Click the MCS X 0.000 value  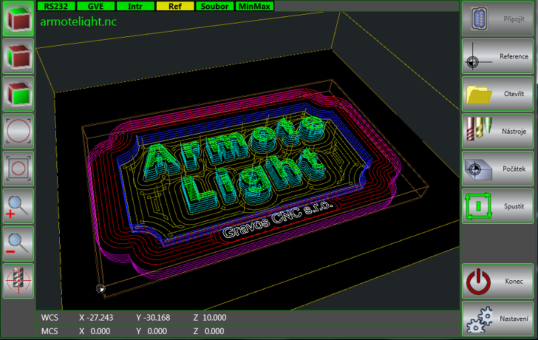coord(95,331)
